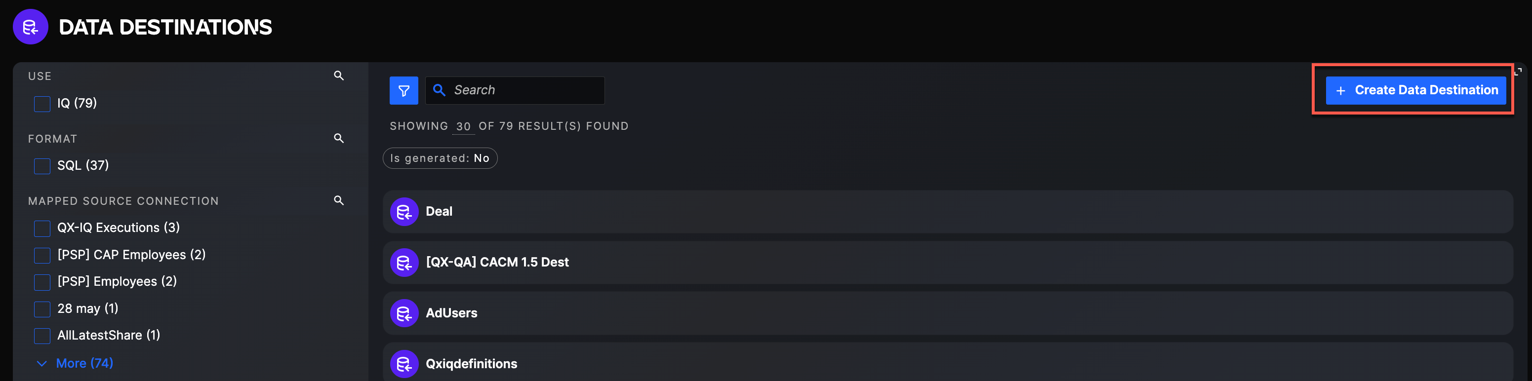
Task: Toggle the 28 may (1) checkbox
Action: click(42, 309)
